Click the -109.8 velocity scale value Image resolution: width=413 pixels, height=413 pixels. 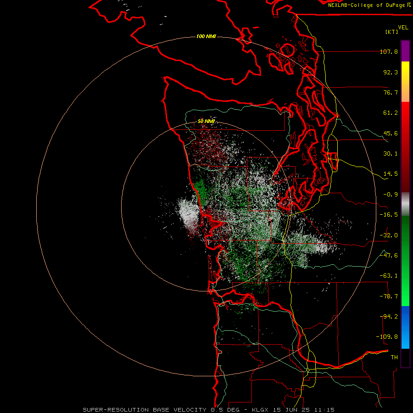[x=387, y=337]
